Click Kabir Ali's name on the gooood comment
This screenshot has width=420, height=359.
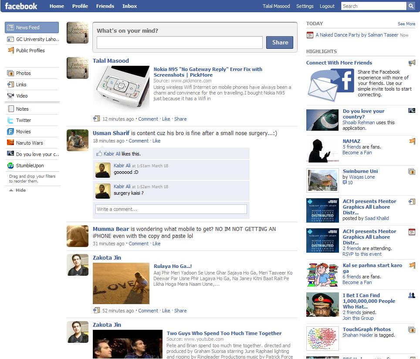122,166
